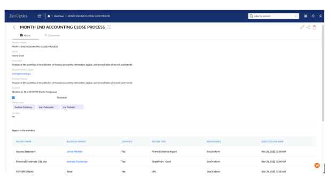331x196 pixels.
Task: Sort by the Report Name column header
Action: click(x=24, y=141)
